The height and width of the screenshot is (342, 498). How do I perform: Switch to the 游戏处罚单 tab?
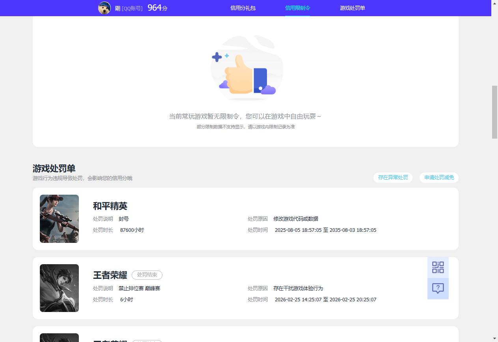(352, 8)
